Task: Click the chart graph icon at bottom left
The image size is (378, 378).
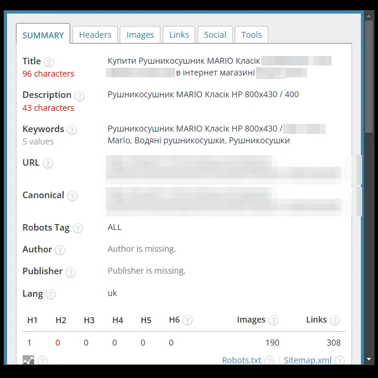Action: pyautogui.click(x=28, y=360)
